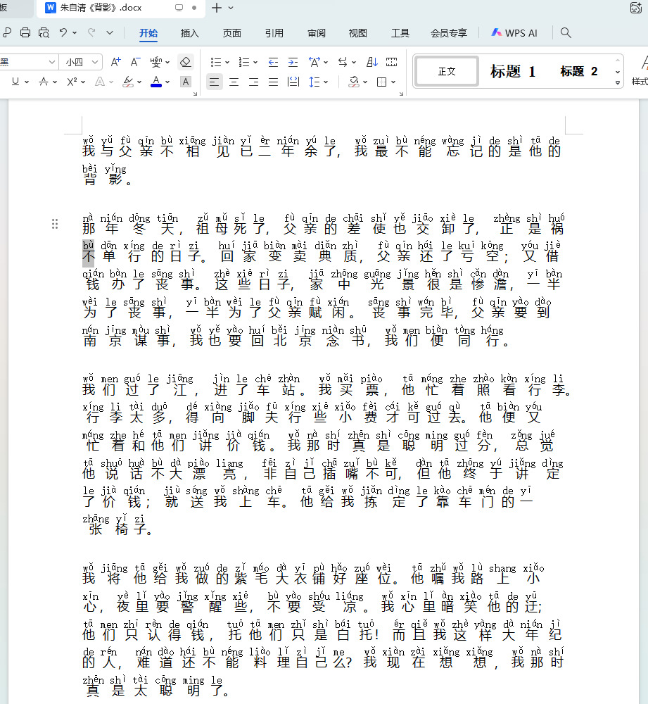
Task: Apply text highlight color
Action: 128,82
